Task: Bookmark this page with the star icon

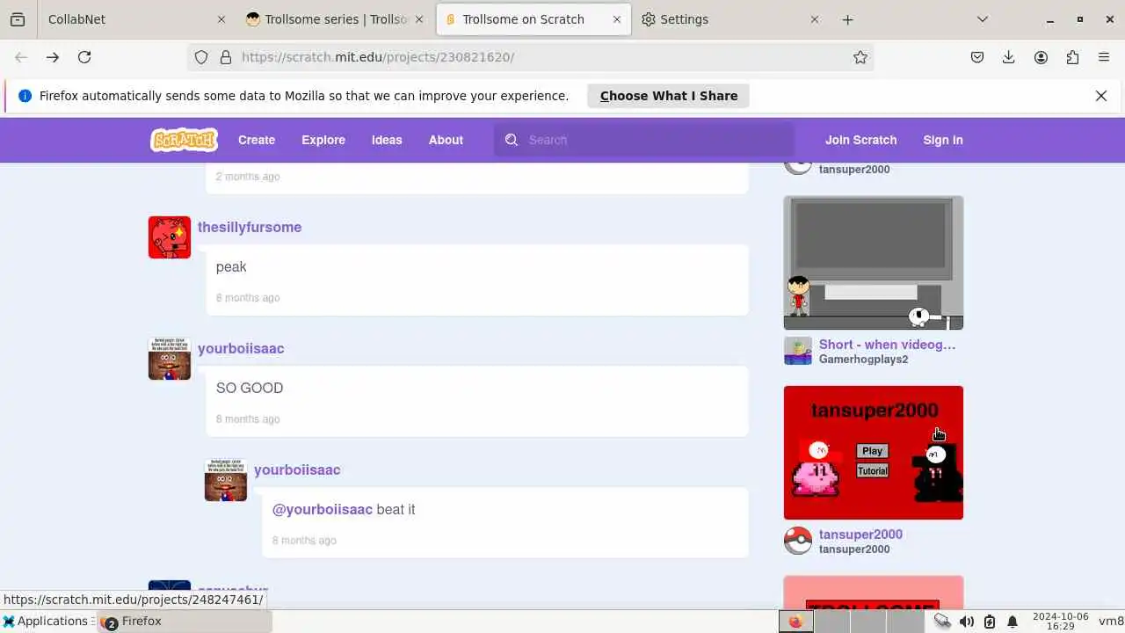Action: [x=860, y=57]
